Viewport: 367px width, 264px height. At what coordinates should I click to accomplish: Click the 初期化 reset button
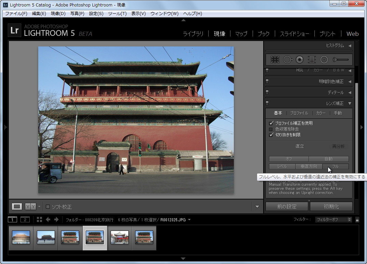(331, 206)
